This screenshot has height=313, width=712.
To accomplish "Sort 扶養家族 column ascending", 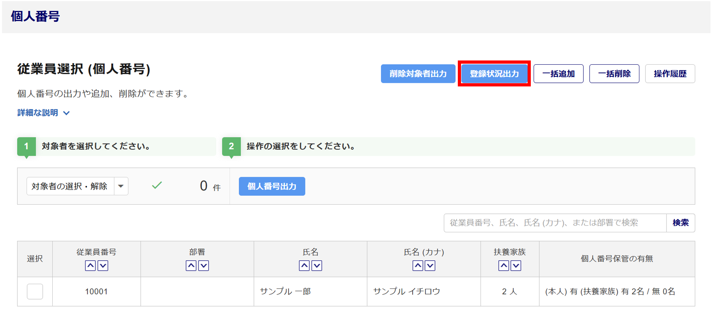I will tap(503, 266).
